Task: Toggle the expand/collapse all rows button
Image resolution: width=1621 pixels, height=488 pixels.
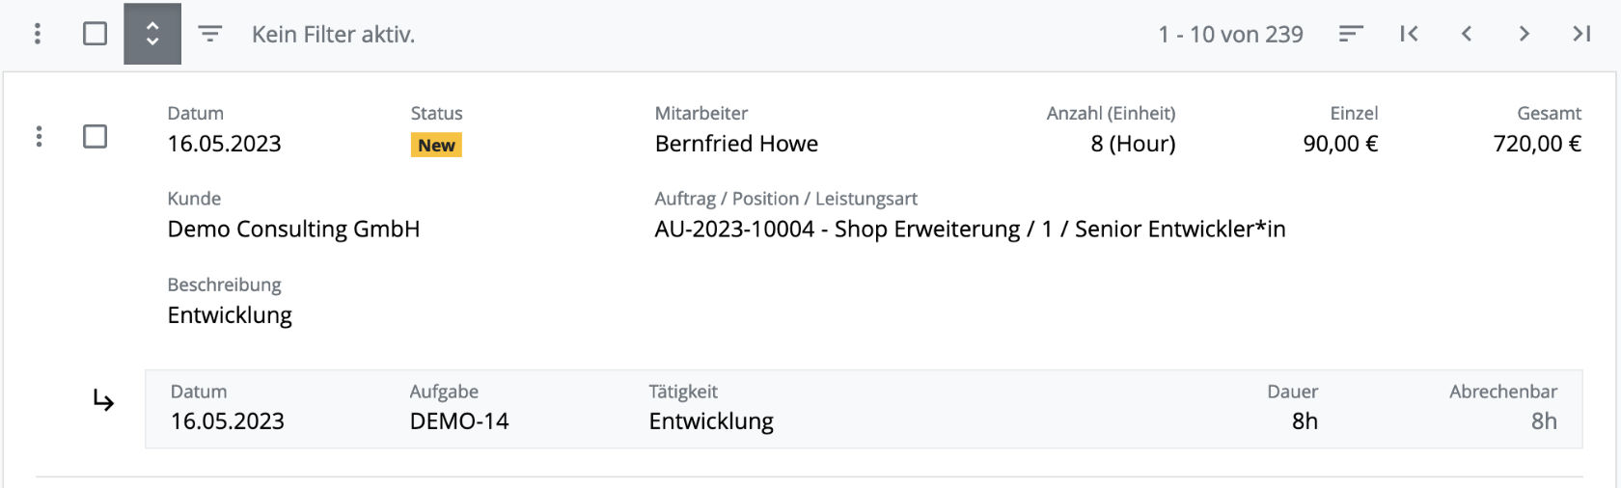Action: 152,34
